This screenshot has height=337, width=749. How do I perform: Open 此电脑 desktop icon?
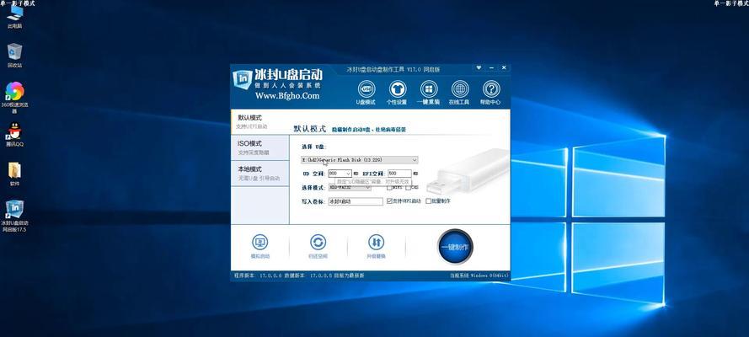click(x=15, y=17)
